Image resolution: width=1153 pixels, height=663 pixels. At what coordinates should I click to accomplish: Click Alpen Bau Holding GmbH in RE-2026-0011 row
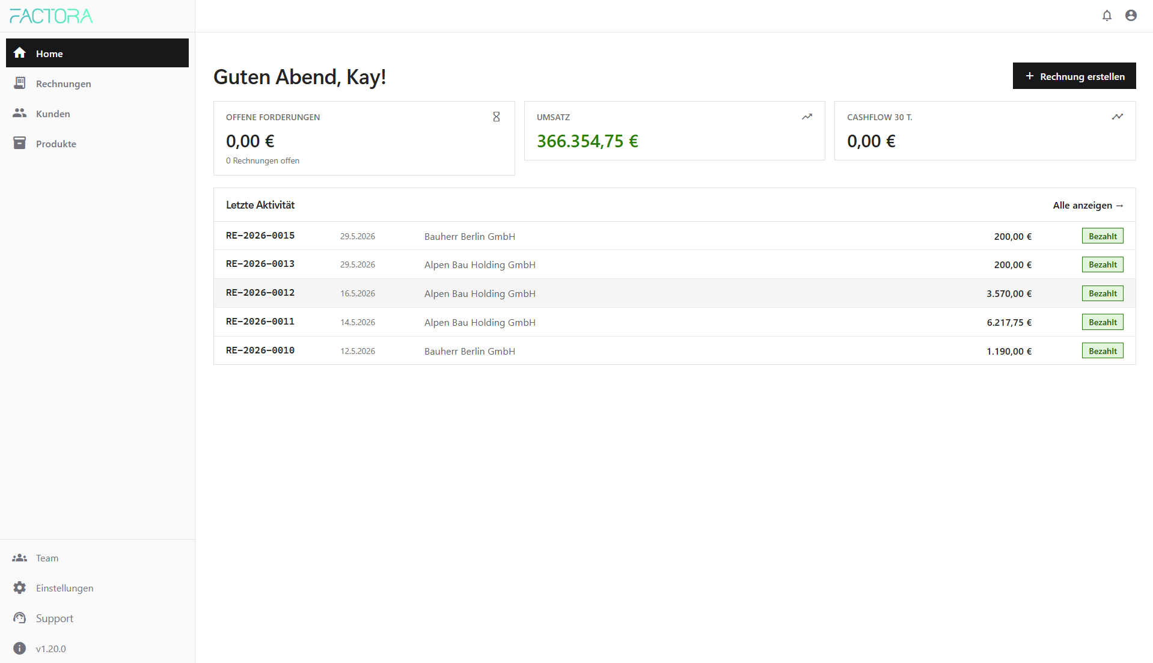[x=480, y=322]
